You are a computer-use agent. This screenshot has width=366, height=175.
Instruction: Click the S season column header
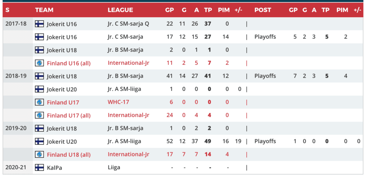pyautogui.click(x=8, y=10)
